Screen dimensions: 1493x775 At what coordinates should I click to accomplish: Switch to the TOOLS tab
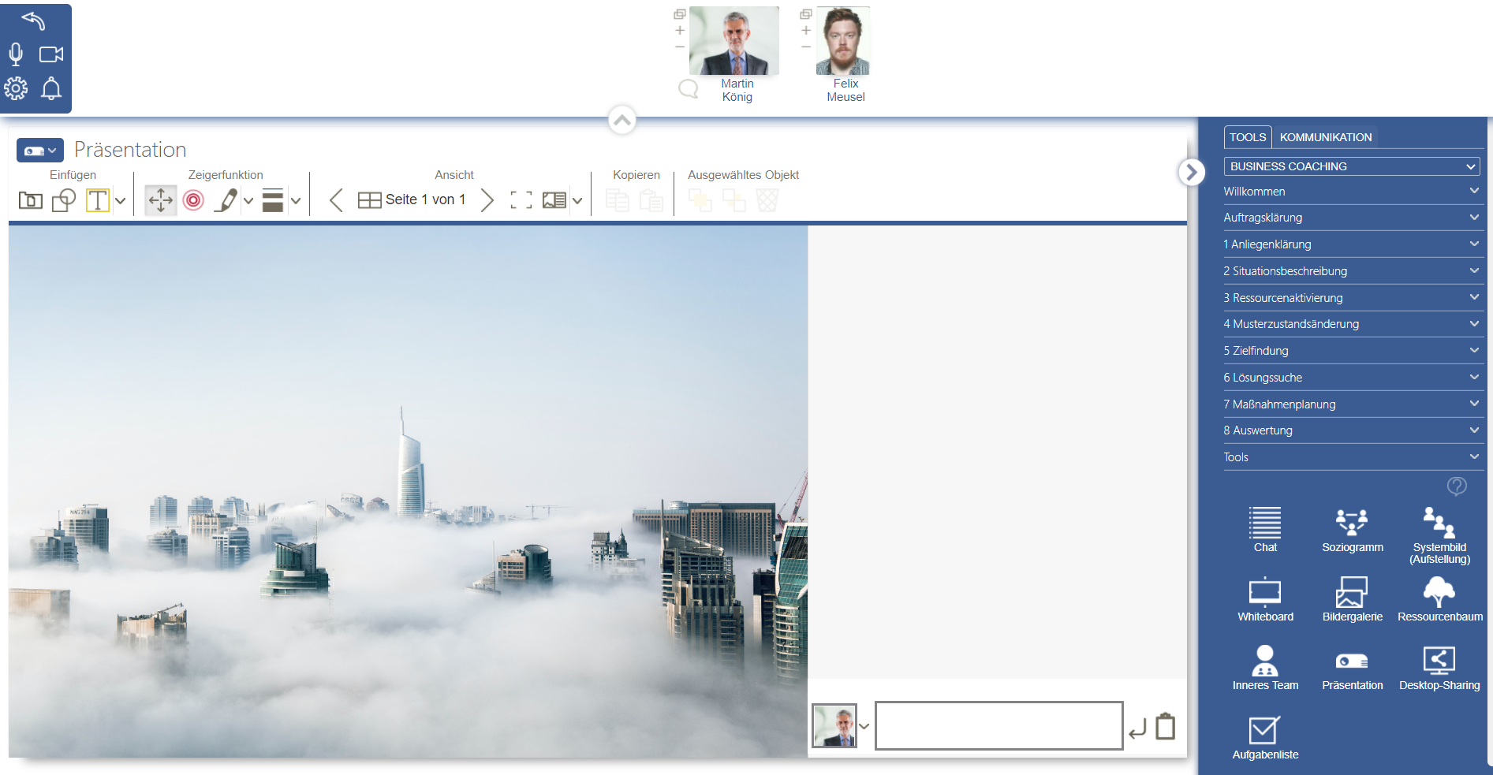tap(1248, 137)
